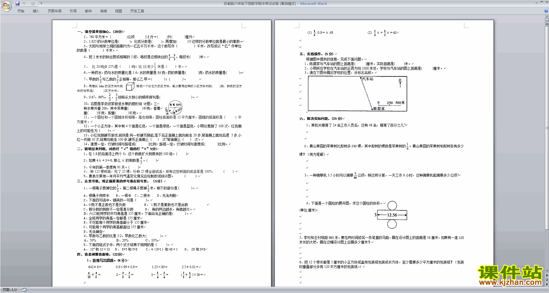Image resolution: width=549 pixels, height=293 pixels.
Task: Switch to the 视图 tab
Action: pos(119,11)
